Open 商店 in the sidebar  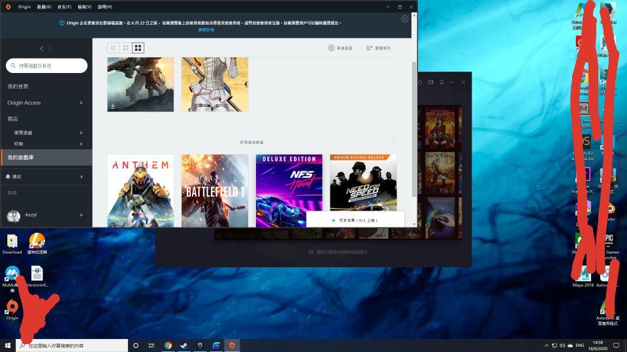pyautogui.click(x=12, y=119)
